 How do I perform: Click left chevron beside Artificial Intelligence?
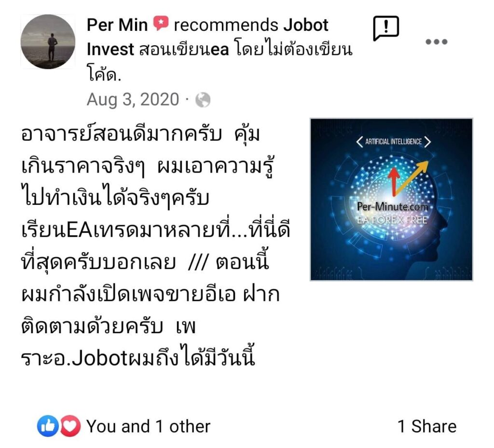click(359, 142)
